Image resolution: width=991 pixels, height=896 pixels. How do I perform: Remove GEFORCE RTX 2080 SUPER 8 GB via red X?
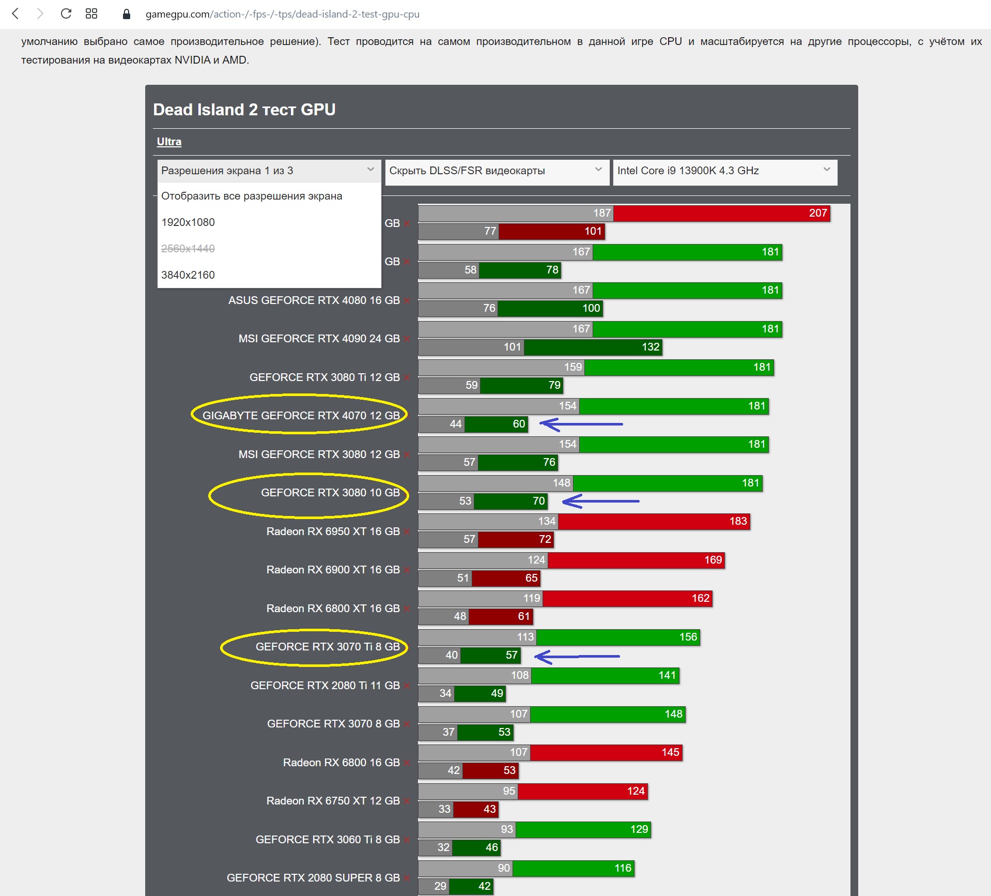pyautogui.click(x=407, y=878)
